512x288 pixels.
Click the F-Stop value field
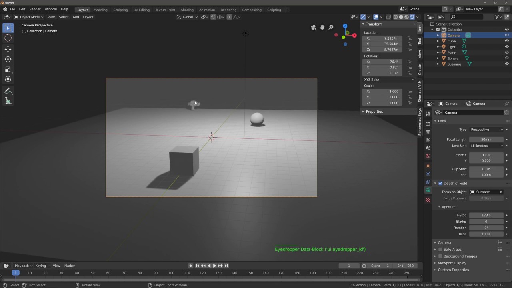[x=486, y=215]
